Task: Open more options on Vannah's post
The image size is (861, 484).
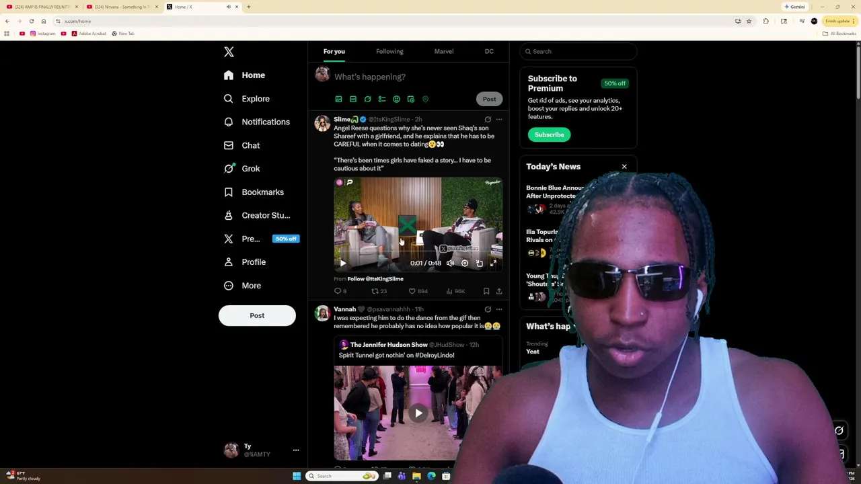Action: point(498,309)
